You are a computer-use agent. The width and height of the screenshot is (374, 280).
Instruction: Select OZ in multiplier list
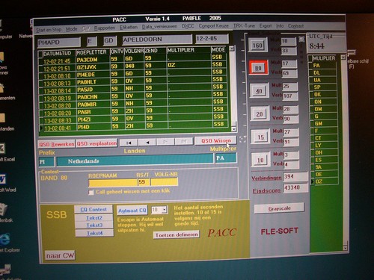[325, 181]
